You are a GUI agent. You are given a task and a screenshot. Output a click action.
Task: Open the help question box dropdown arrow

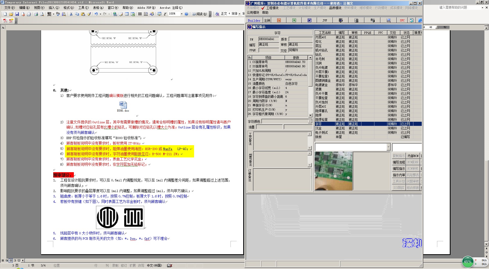click(x=482, y=8)
